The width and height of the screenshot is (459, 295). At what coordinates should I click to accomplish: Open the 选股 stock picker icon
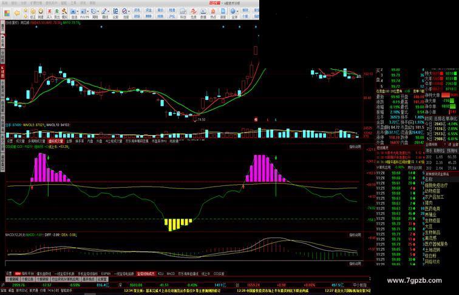tap(125, 13)
